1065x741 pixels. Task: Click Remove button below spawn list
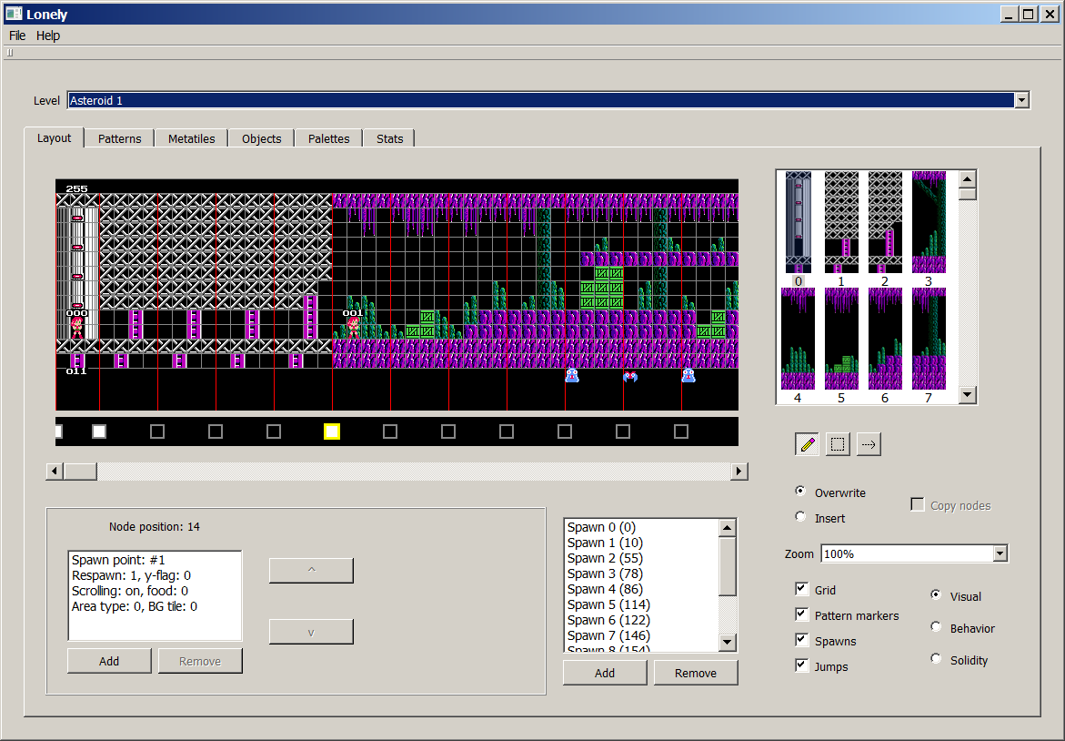[x=696, y=673]
